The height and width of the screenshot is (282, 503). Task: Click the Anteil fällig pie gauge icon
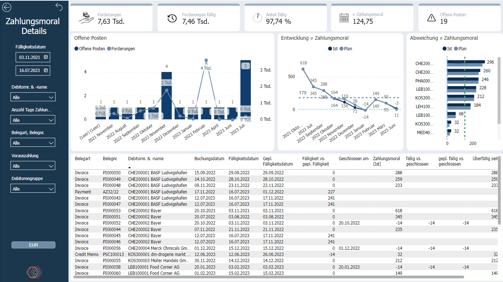point(258,18)
